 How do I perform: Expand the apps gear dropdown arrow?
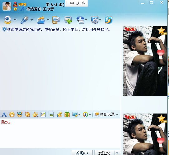pos(100,20)
